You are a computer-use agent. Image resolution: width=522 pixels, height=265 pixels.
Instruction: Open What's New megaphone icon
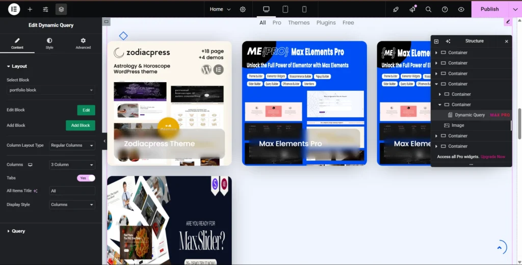coord(412,9)
